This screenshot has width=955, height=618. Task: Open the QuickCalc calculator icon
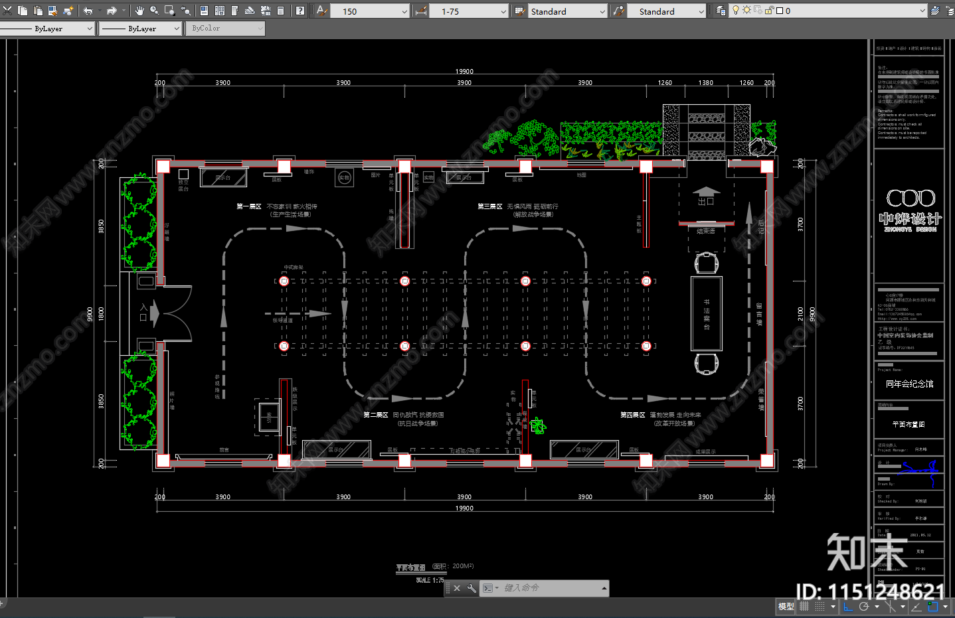point(280,11)
